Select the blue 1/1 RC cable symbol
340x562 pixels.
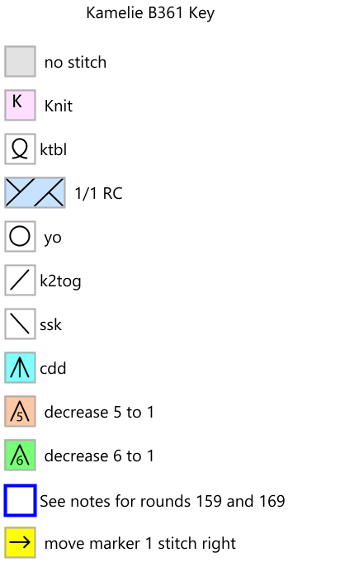(35, 192)
